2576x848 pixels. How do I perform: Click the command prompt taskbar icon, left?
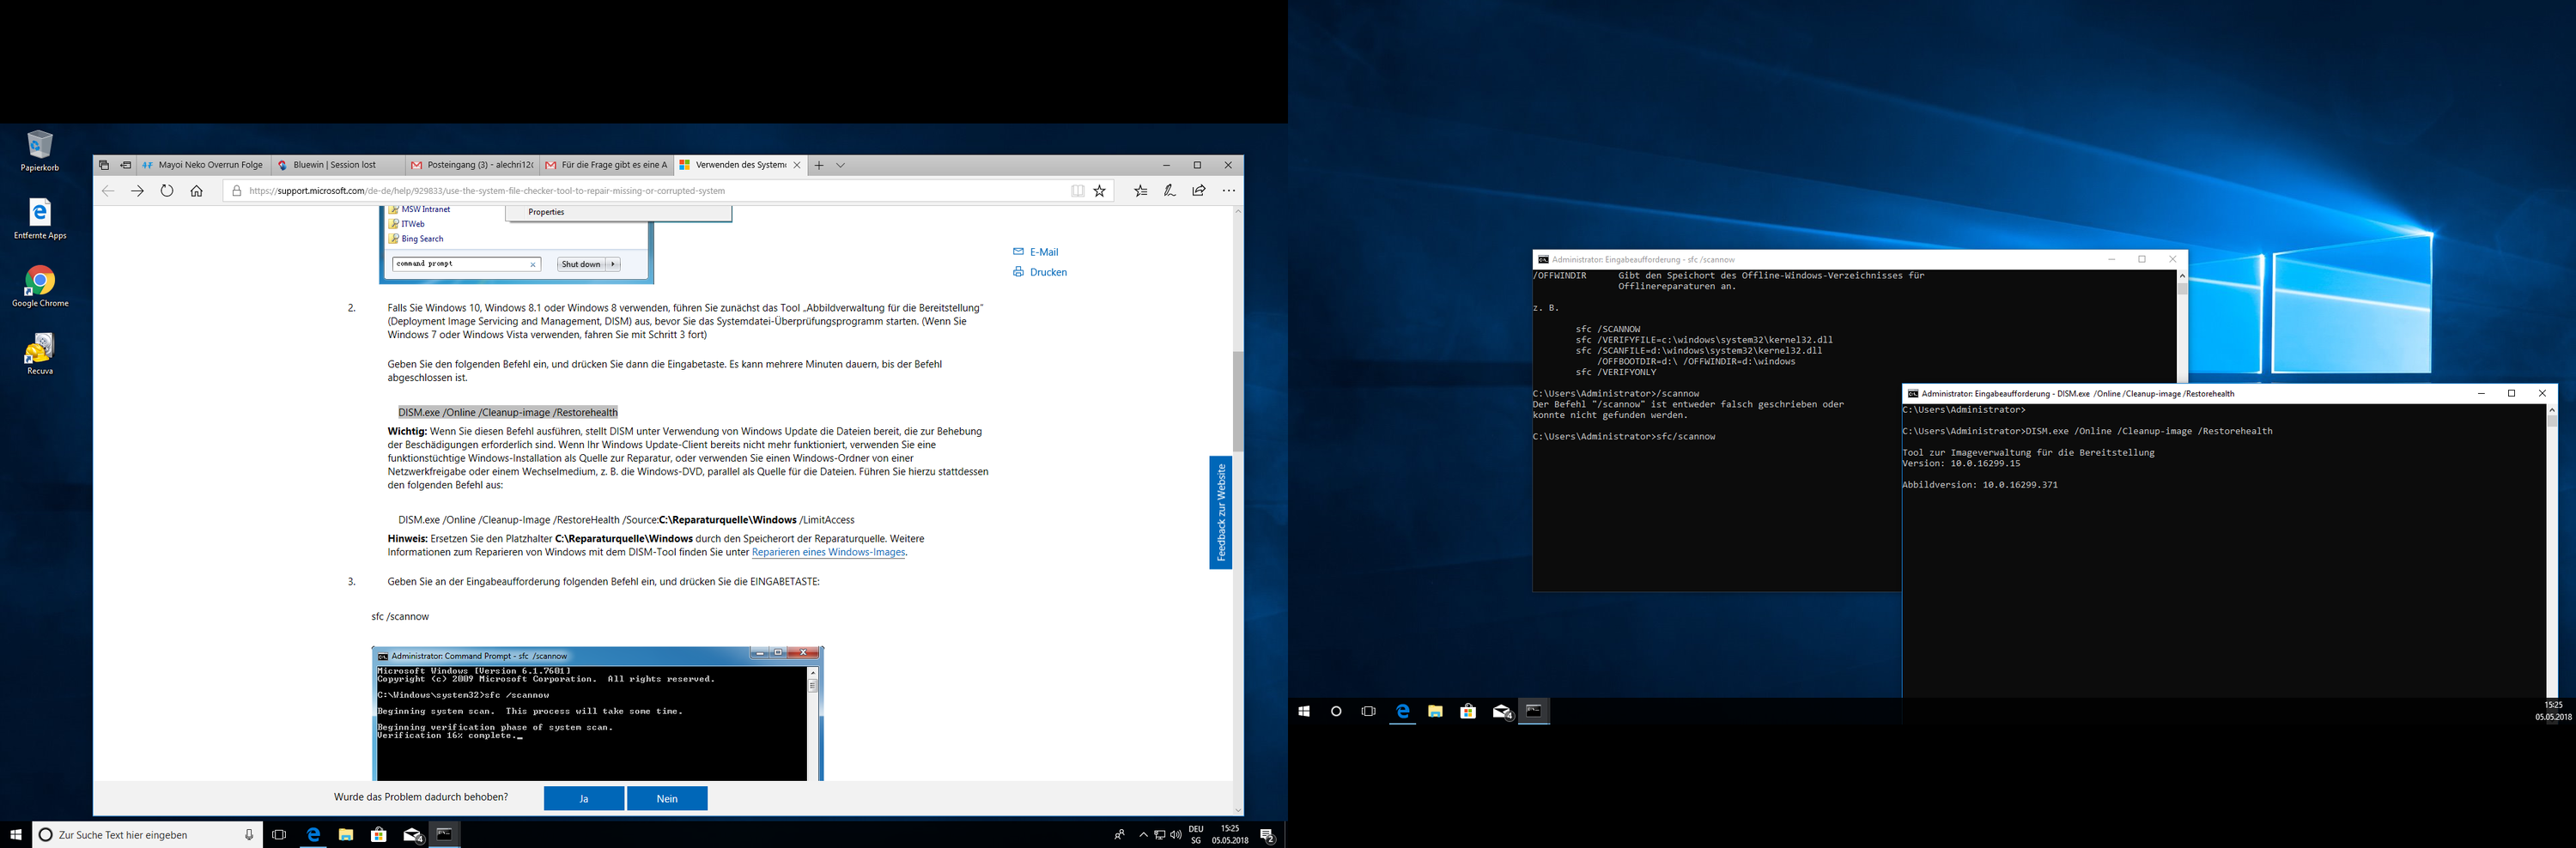(445, 834)
